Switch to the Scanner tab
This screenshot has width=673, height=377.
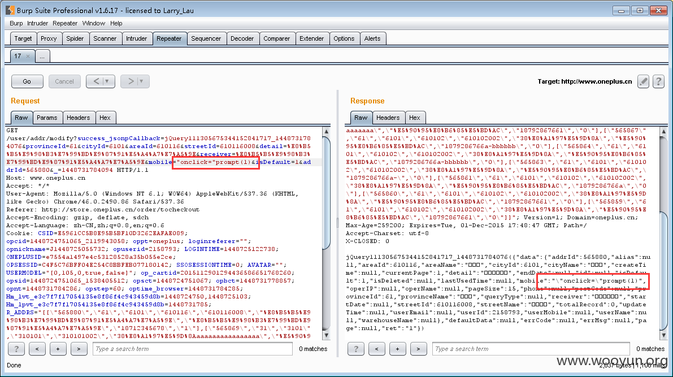coord(105,38)
